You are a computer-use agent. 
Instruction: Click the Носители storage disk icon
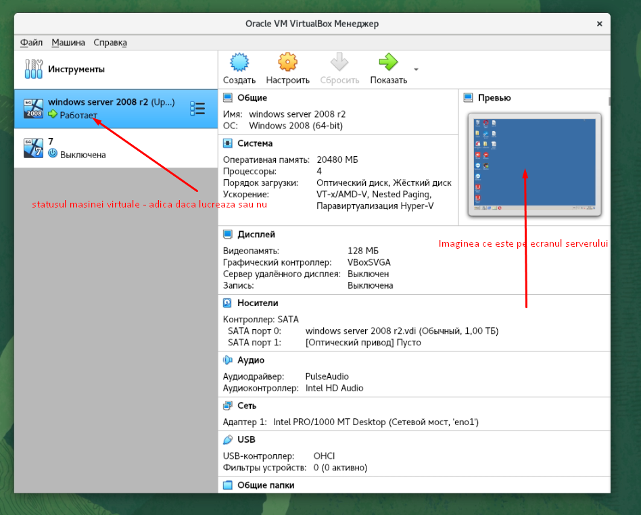pyautogui.click(x=227, y=303)
